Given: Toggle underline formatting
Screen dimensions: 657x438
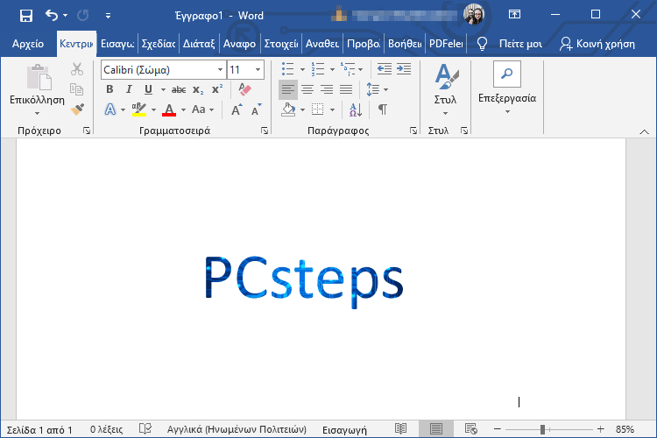Looking at the screenshot, I should tap(148, 89).
